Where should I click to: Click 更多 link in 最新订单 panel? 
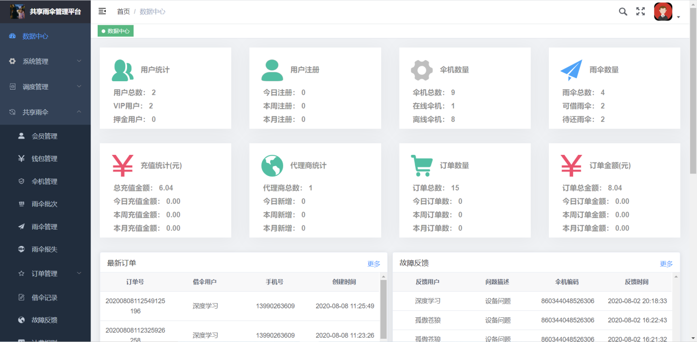(374, 264)
